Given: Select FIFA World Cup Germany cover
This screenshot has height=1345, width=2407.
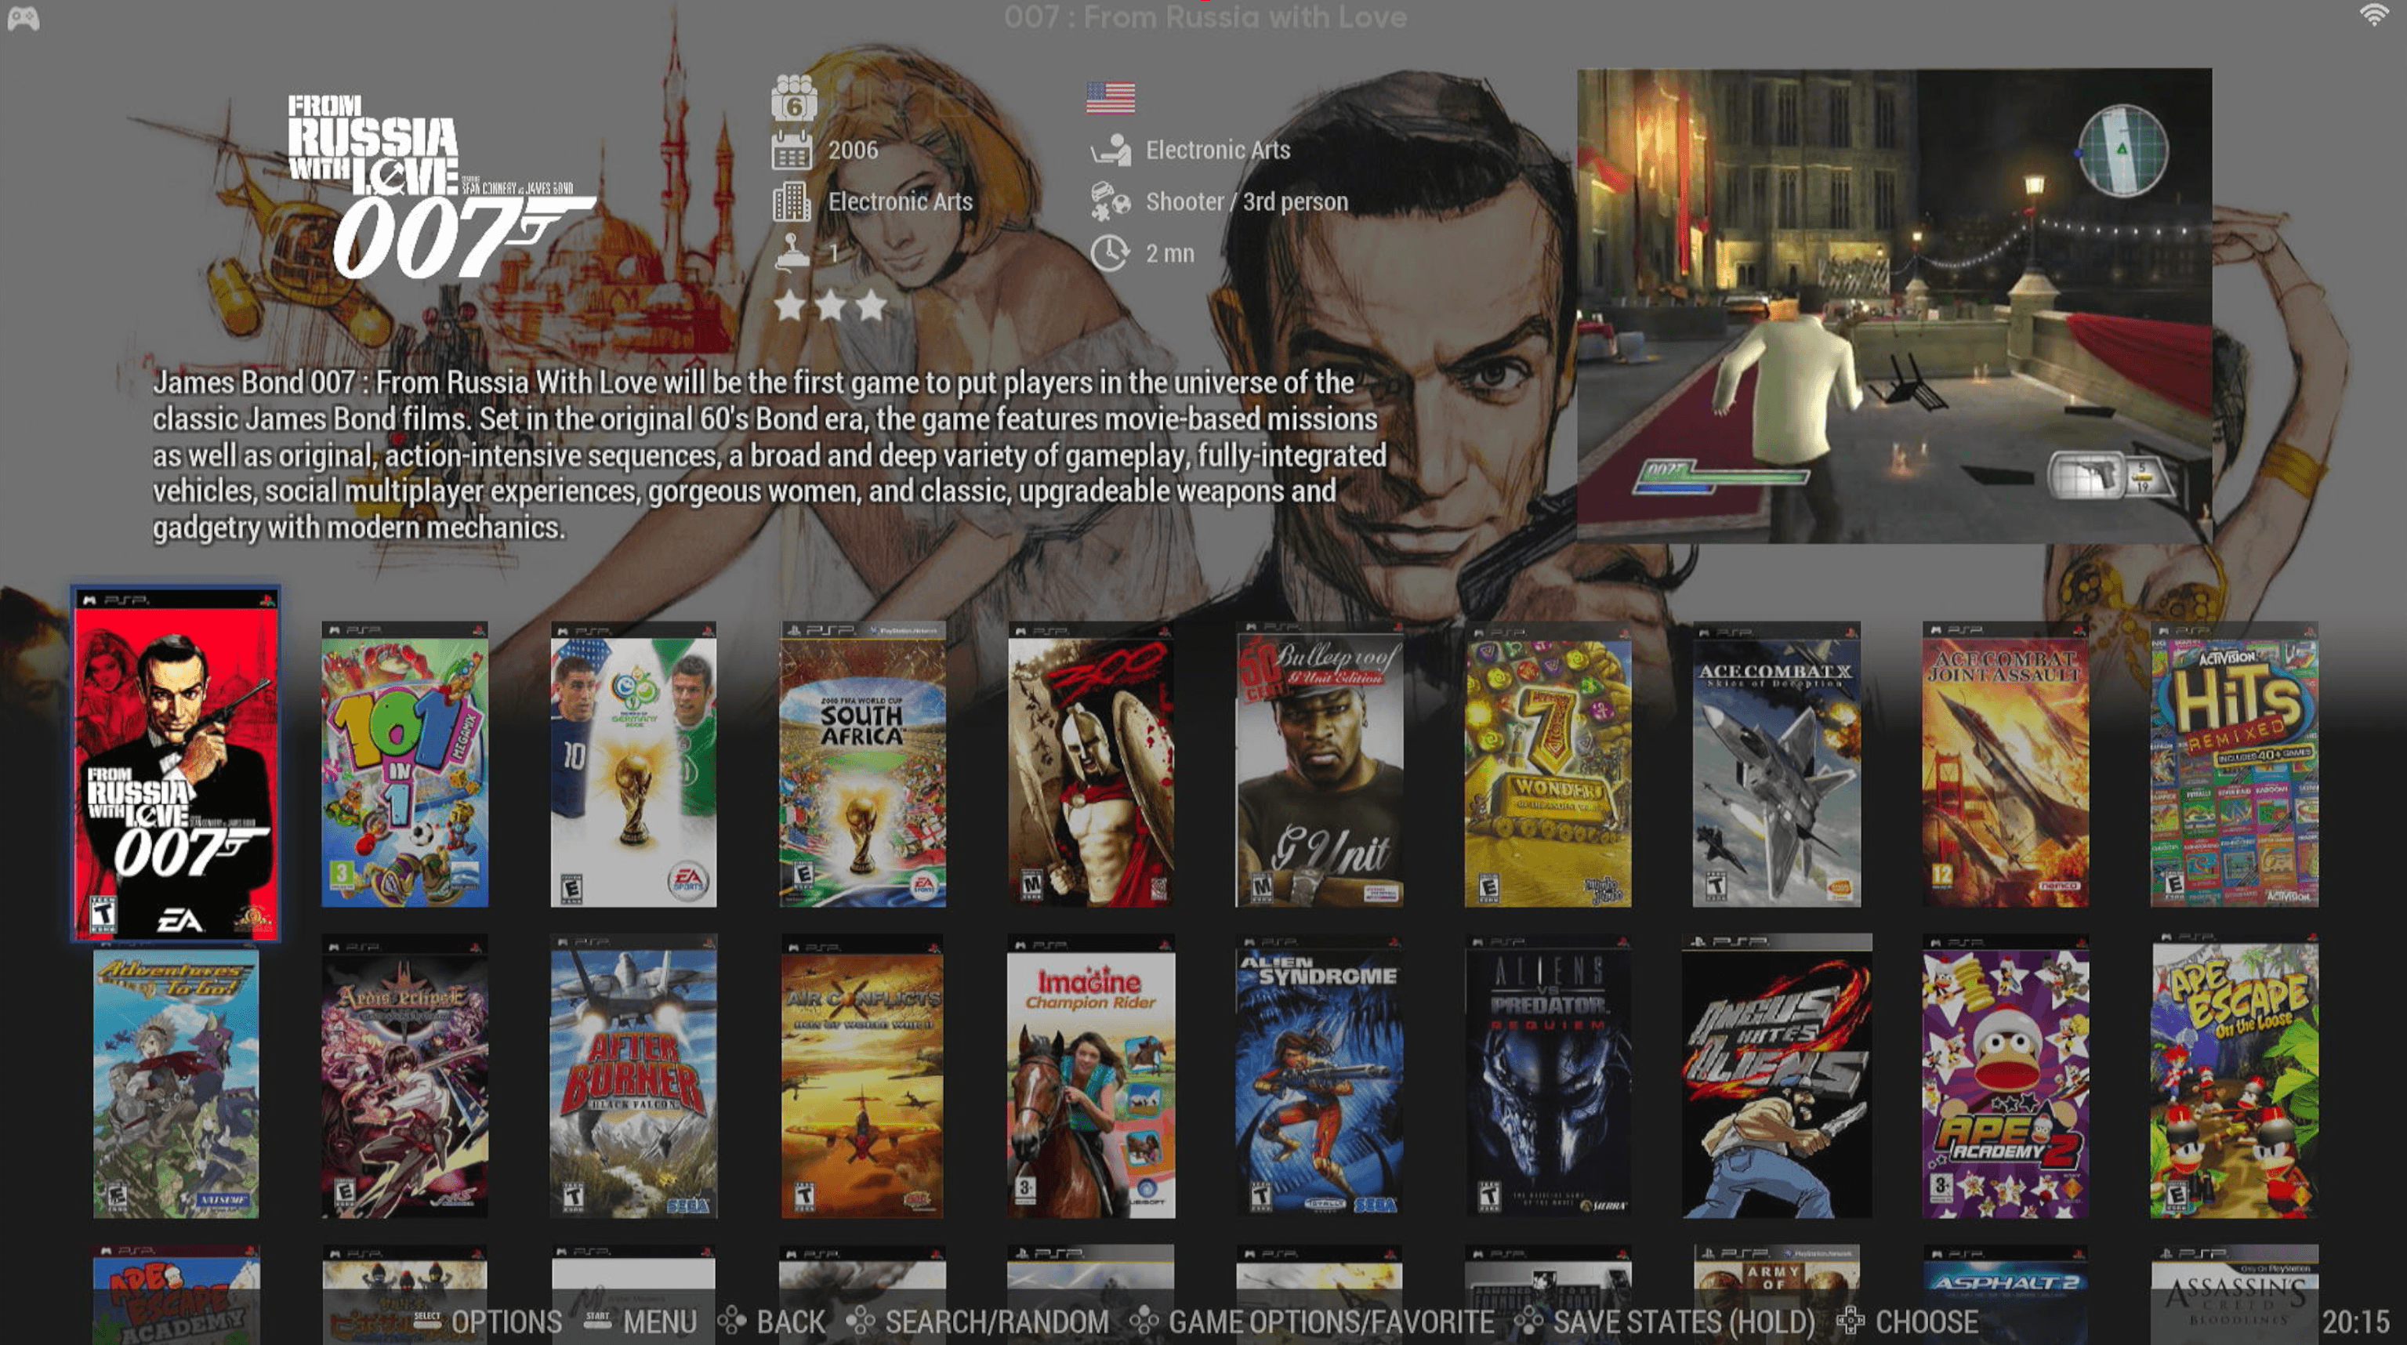Looking at the screenshot, I should (633, 763).
